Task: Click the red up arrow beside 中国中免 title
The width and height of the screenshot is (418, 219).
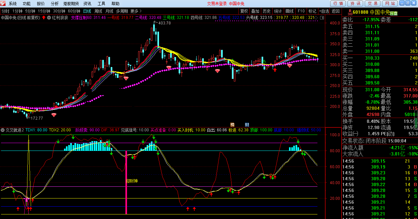Action: 44,18
